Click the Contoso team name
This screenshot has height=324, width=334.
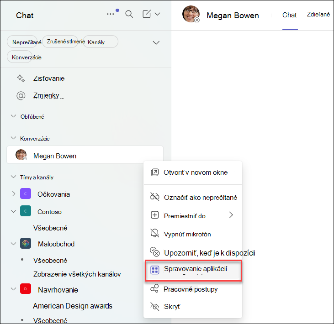click(x=49, y=212)
